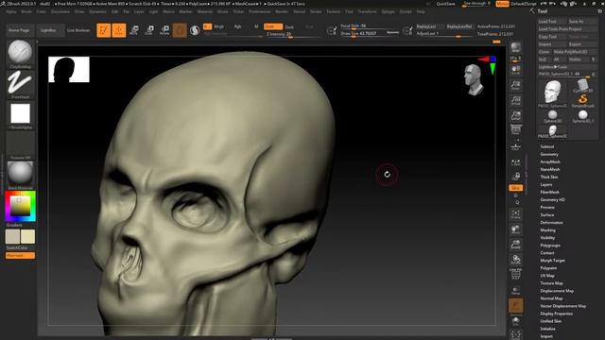Viewport: 605px width, 340px height.
Task: Enable Zadd mode
Action: pos(273,26)
